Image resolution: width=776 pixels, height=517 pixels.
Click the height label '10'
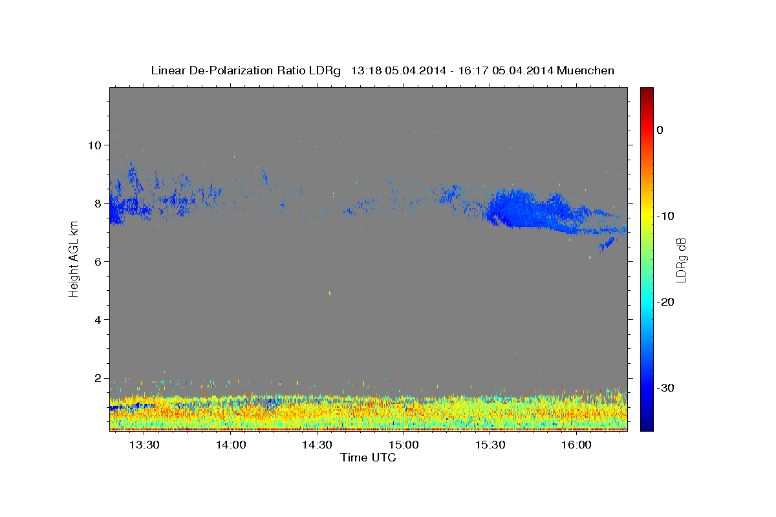(94, 145)
